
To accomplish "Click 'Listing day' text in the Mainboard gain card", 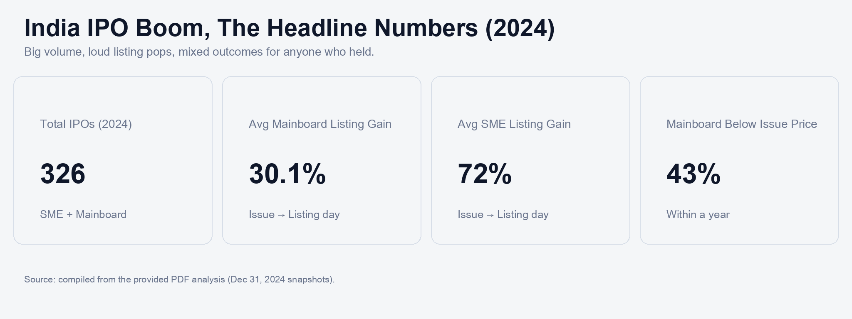I will 314,215.
